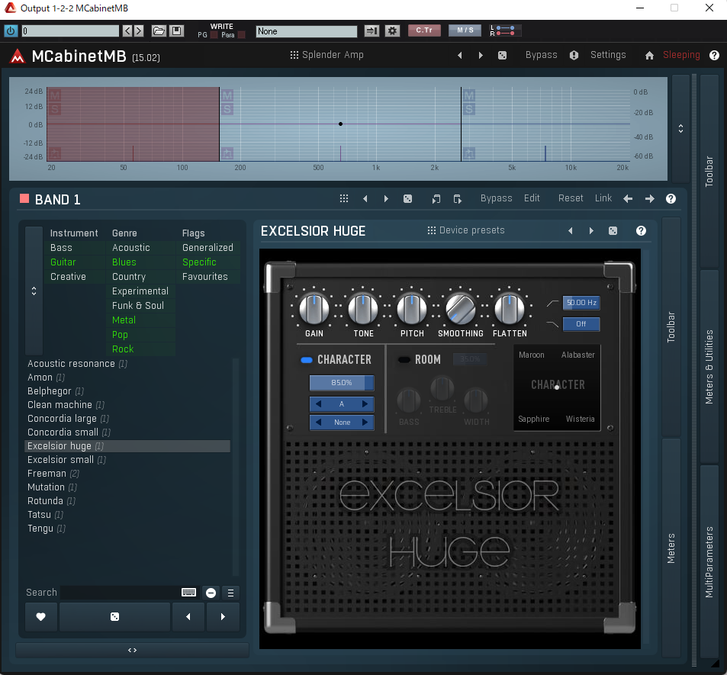The image size is (727, 675).
Task: Go to previous band with left arrow
Action: (628, 199)
